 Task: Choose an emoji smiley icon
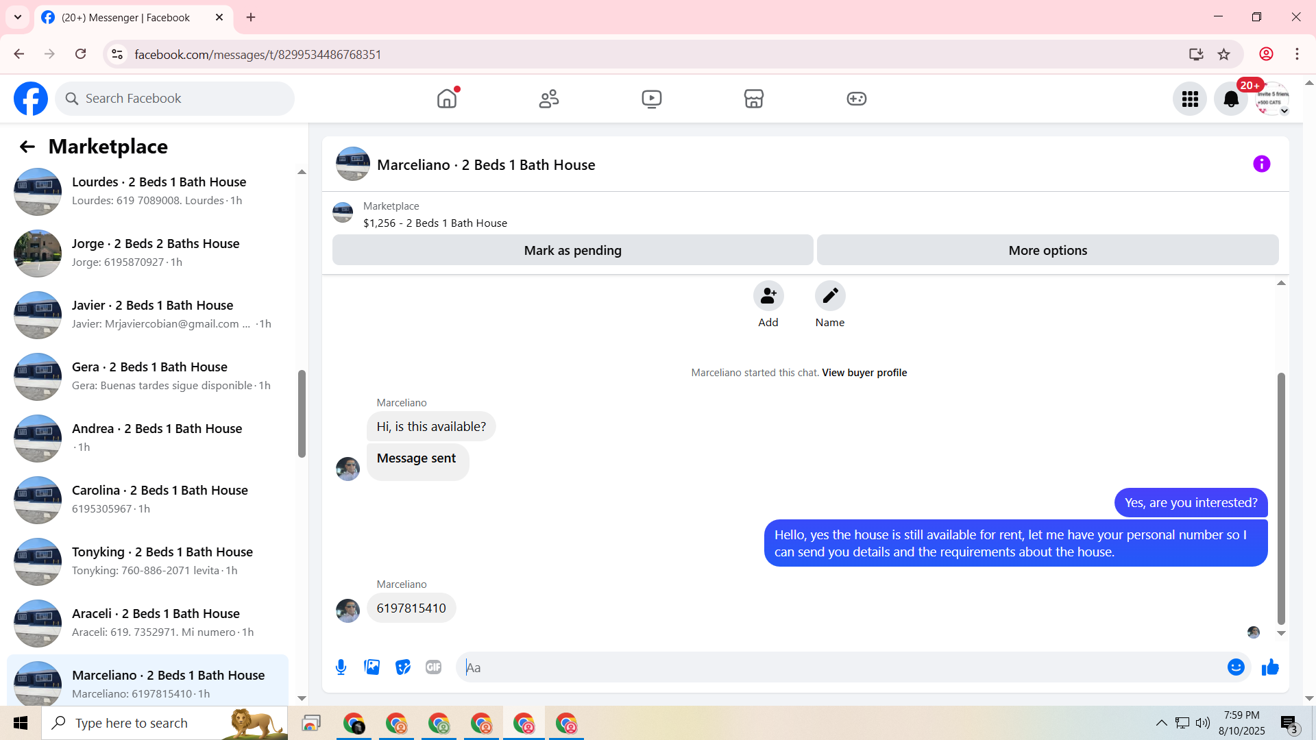1235,667
